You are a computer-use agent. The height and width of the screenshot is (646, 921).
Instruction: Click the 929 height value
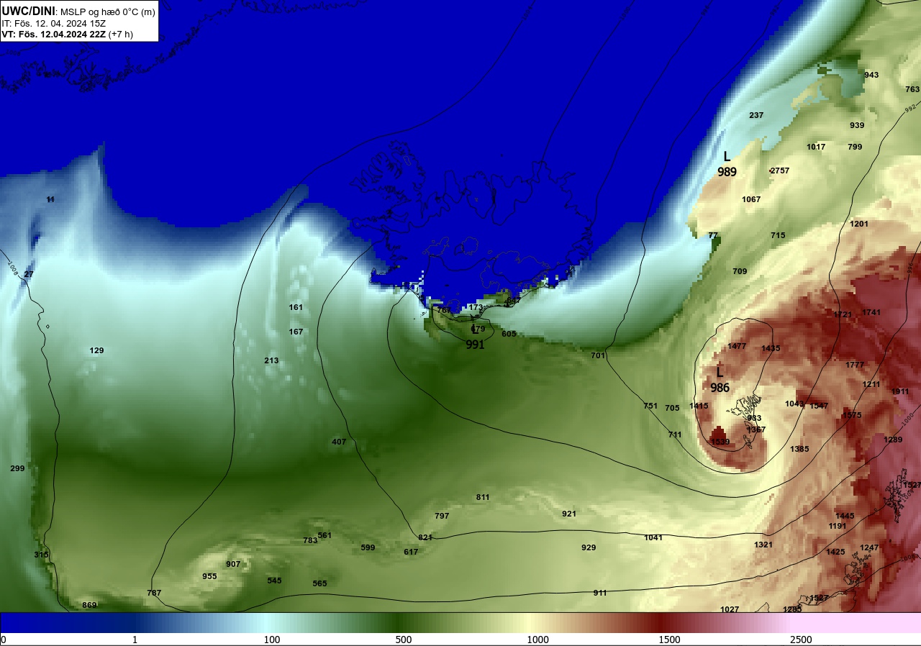coord(589,547)
